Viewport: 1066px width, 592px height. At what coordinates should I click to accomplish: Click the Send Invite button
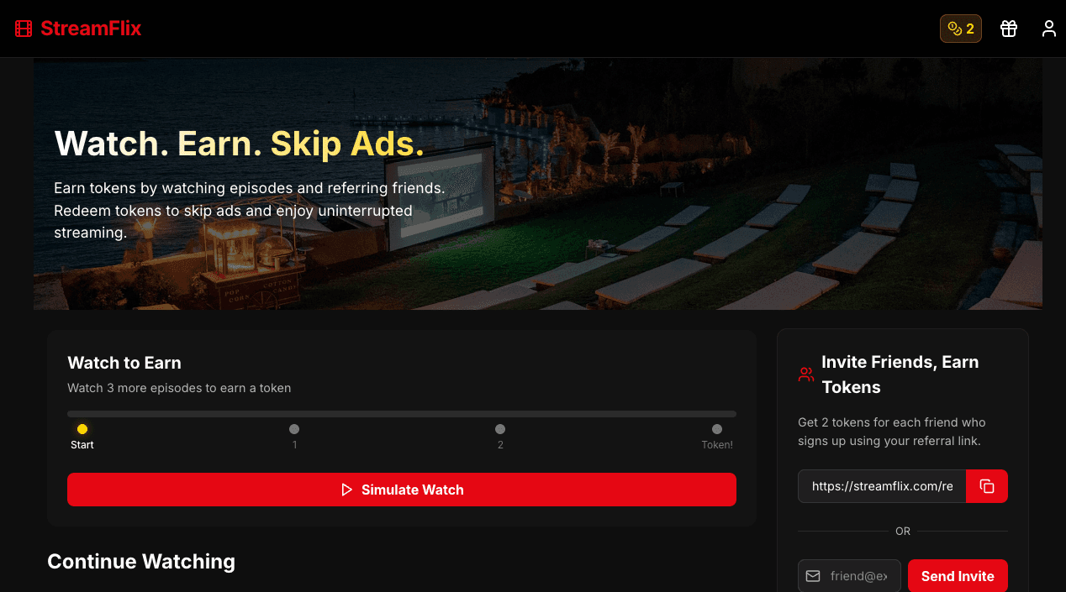click(x=958, y=576)
